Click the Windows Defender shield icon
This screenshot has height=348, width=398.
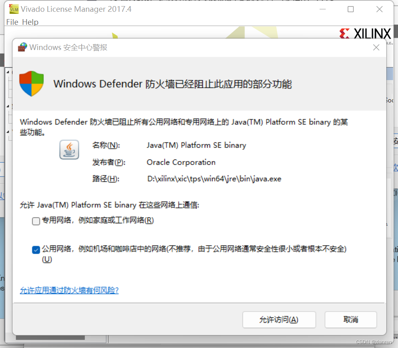coord(32,84)
